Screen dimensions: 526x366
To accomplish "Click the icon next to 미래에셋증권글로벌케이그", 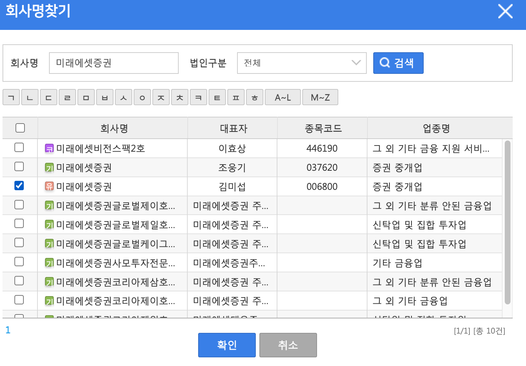I will coord(49,244).
